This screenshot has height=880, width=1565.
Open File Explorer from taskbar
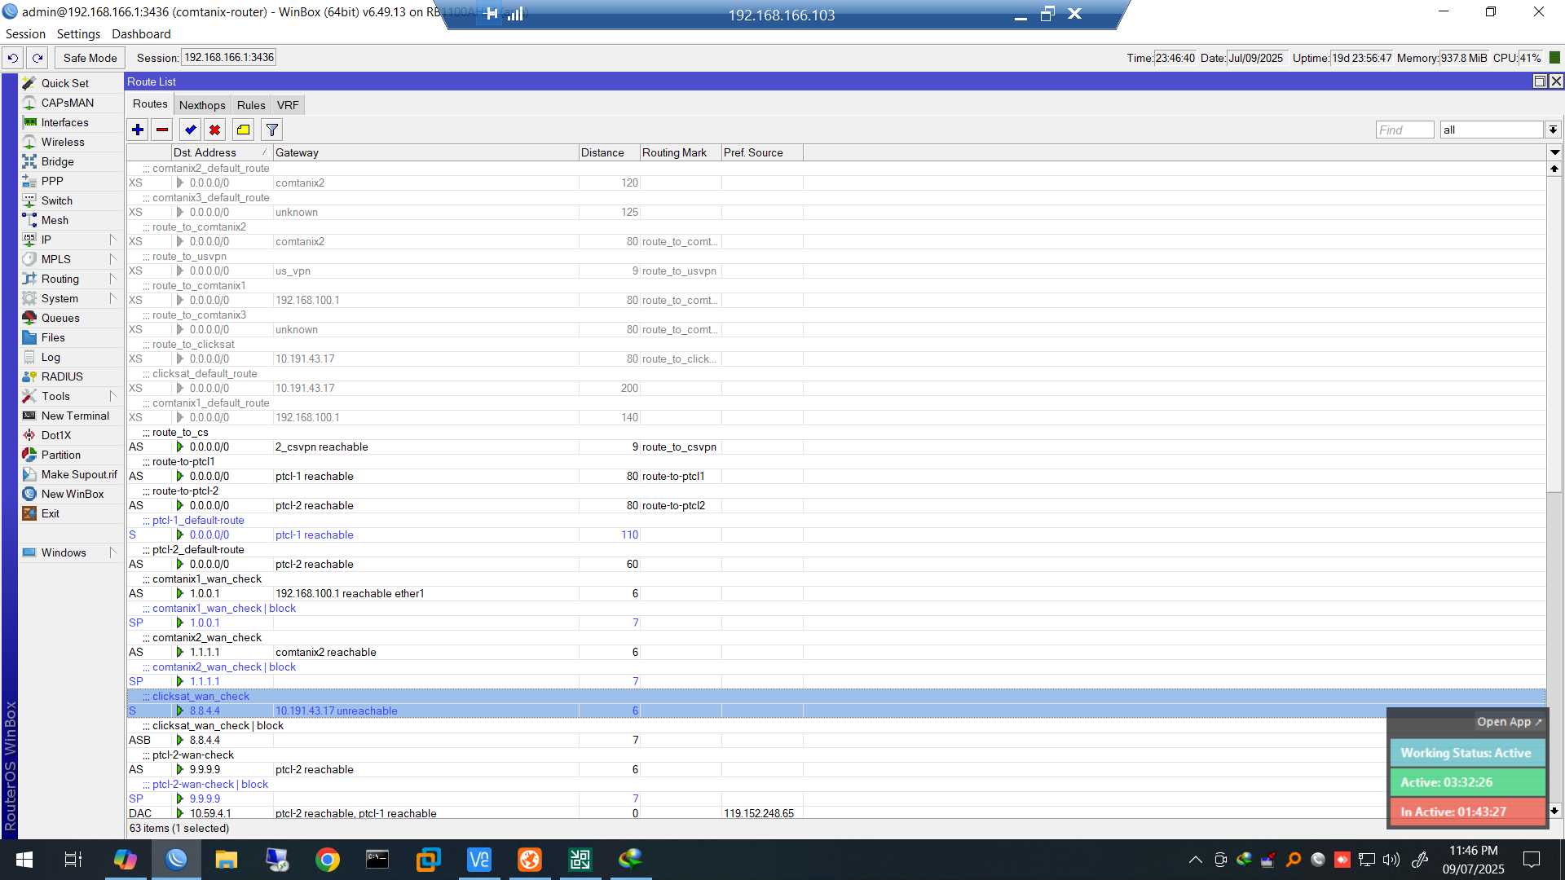coord(226,860)
